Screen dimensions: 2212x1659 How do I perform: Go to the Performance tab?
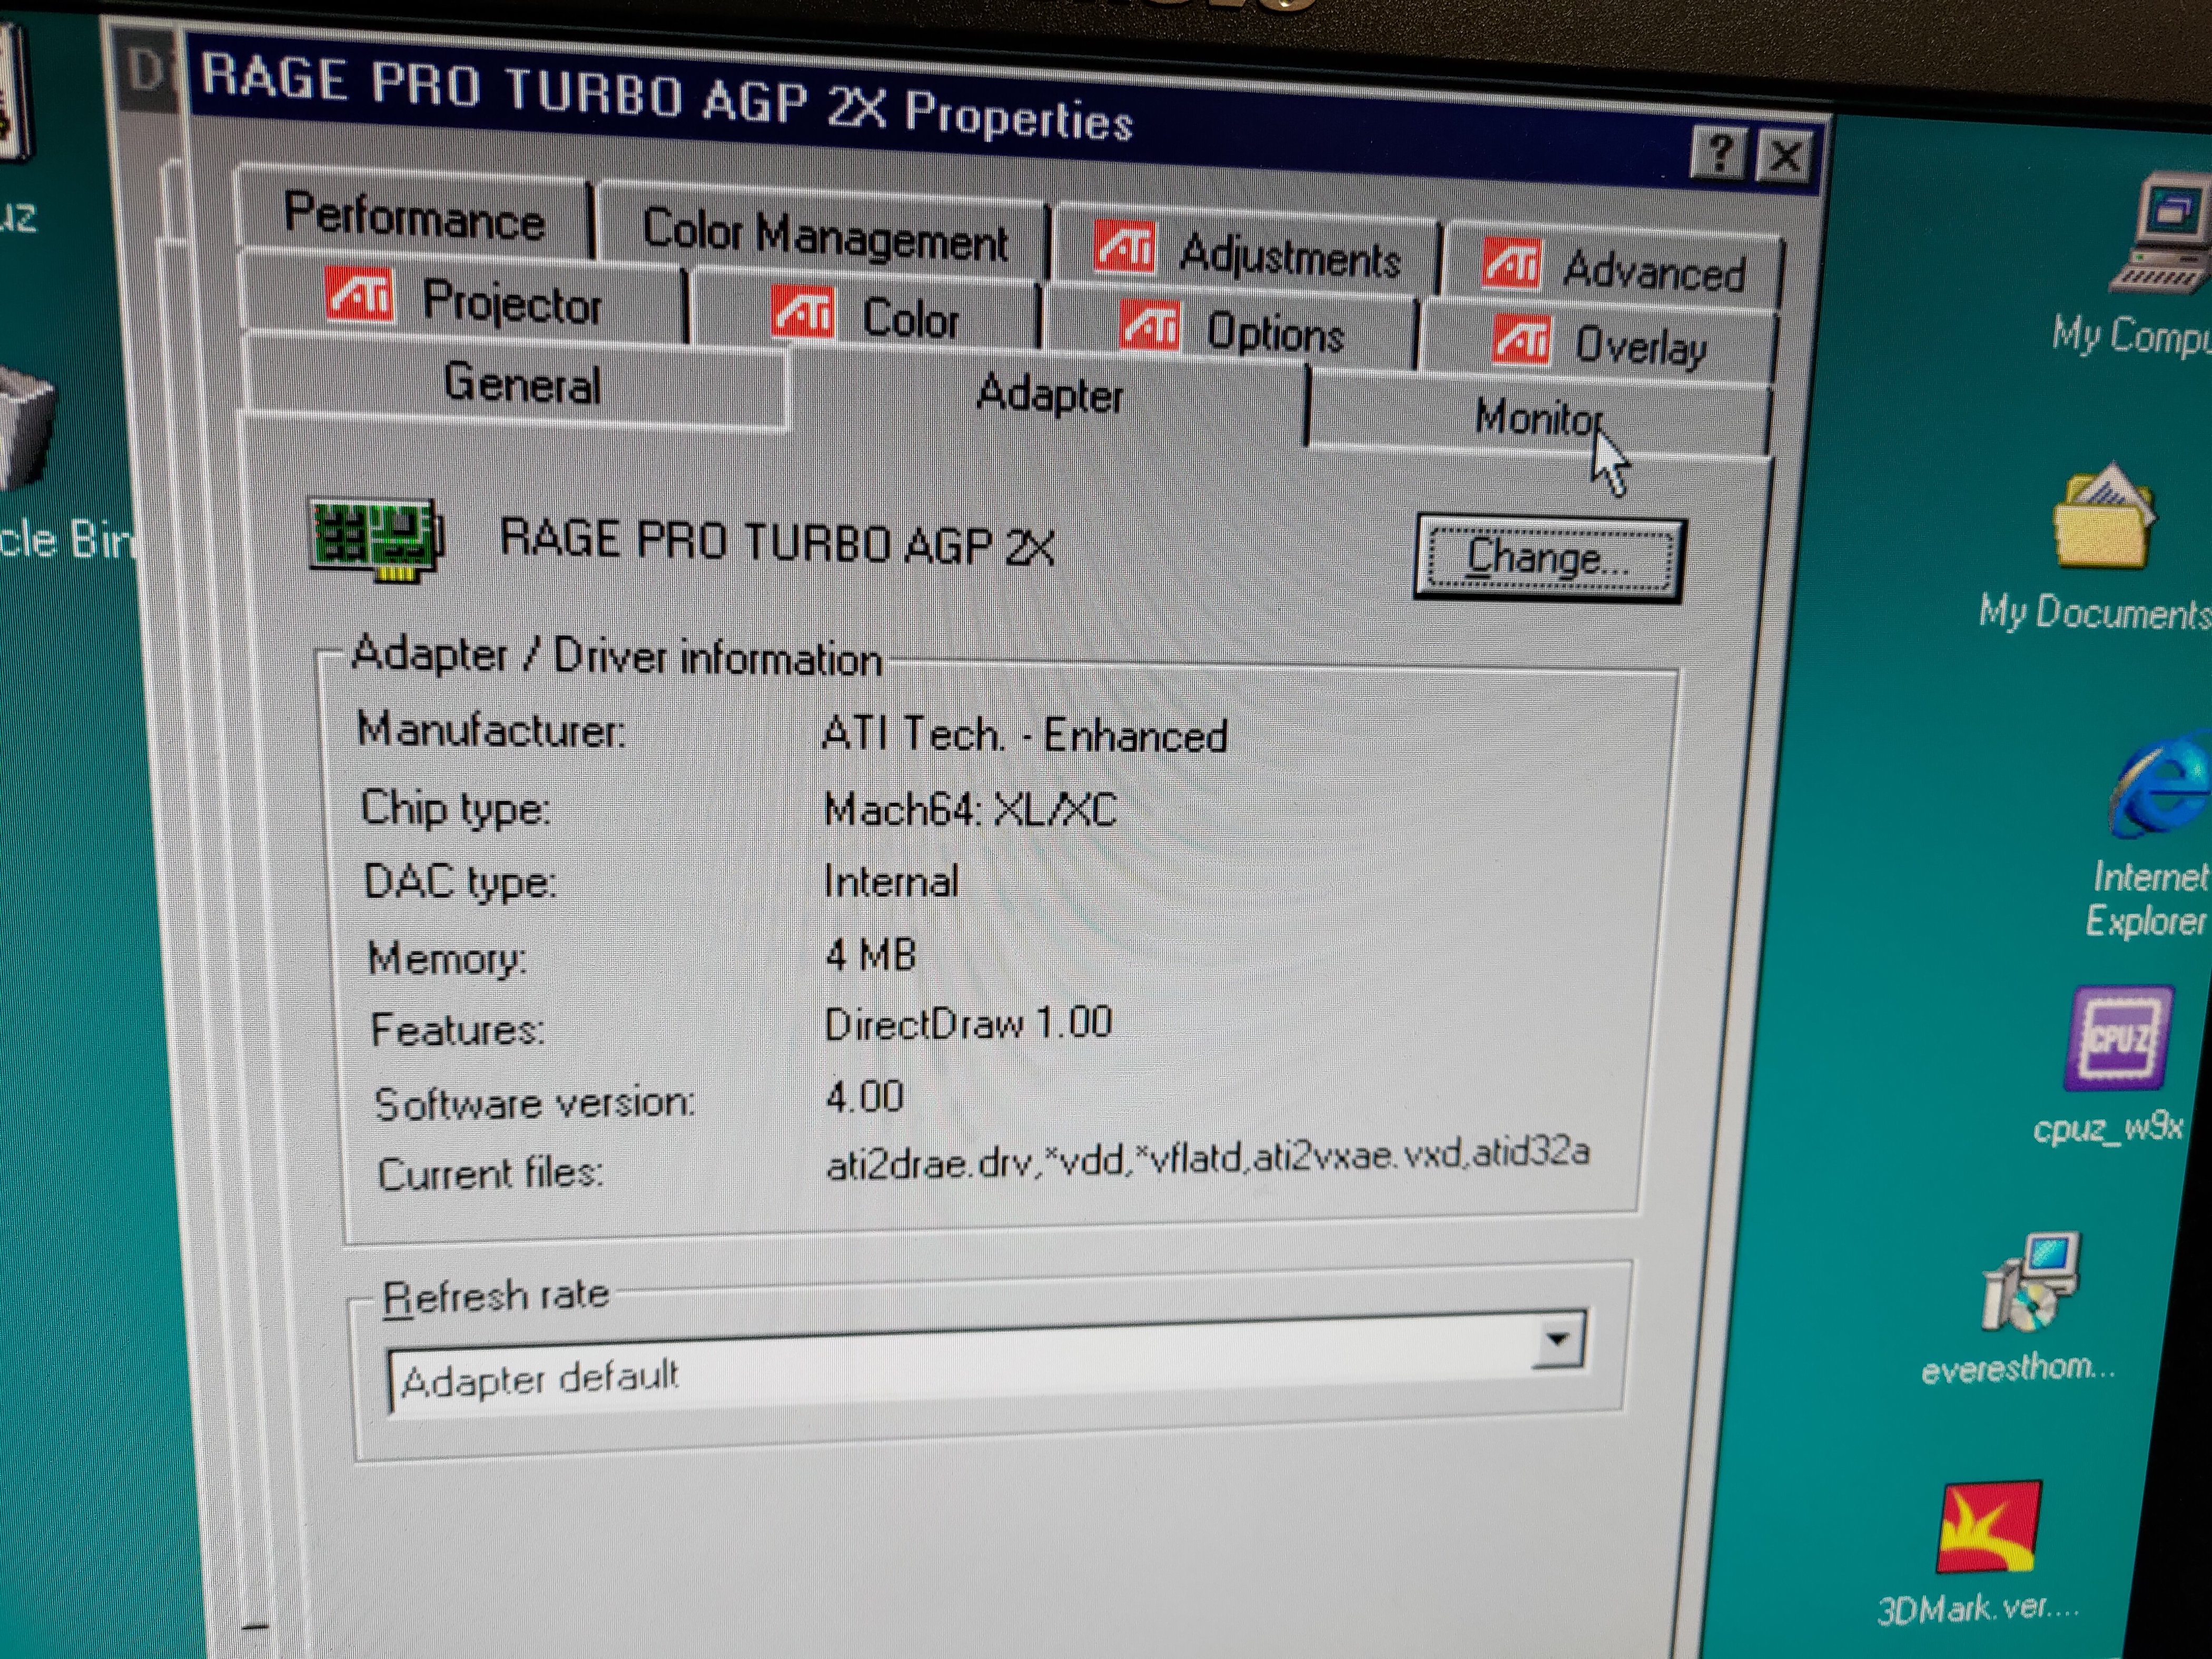tap(414, 217)
